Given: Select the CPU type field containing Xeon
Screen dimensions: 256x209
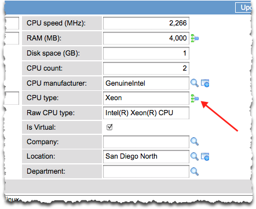Looking at the screenshot, I should pos(146,98).
